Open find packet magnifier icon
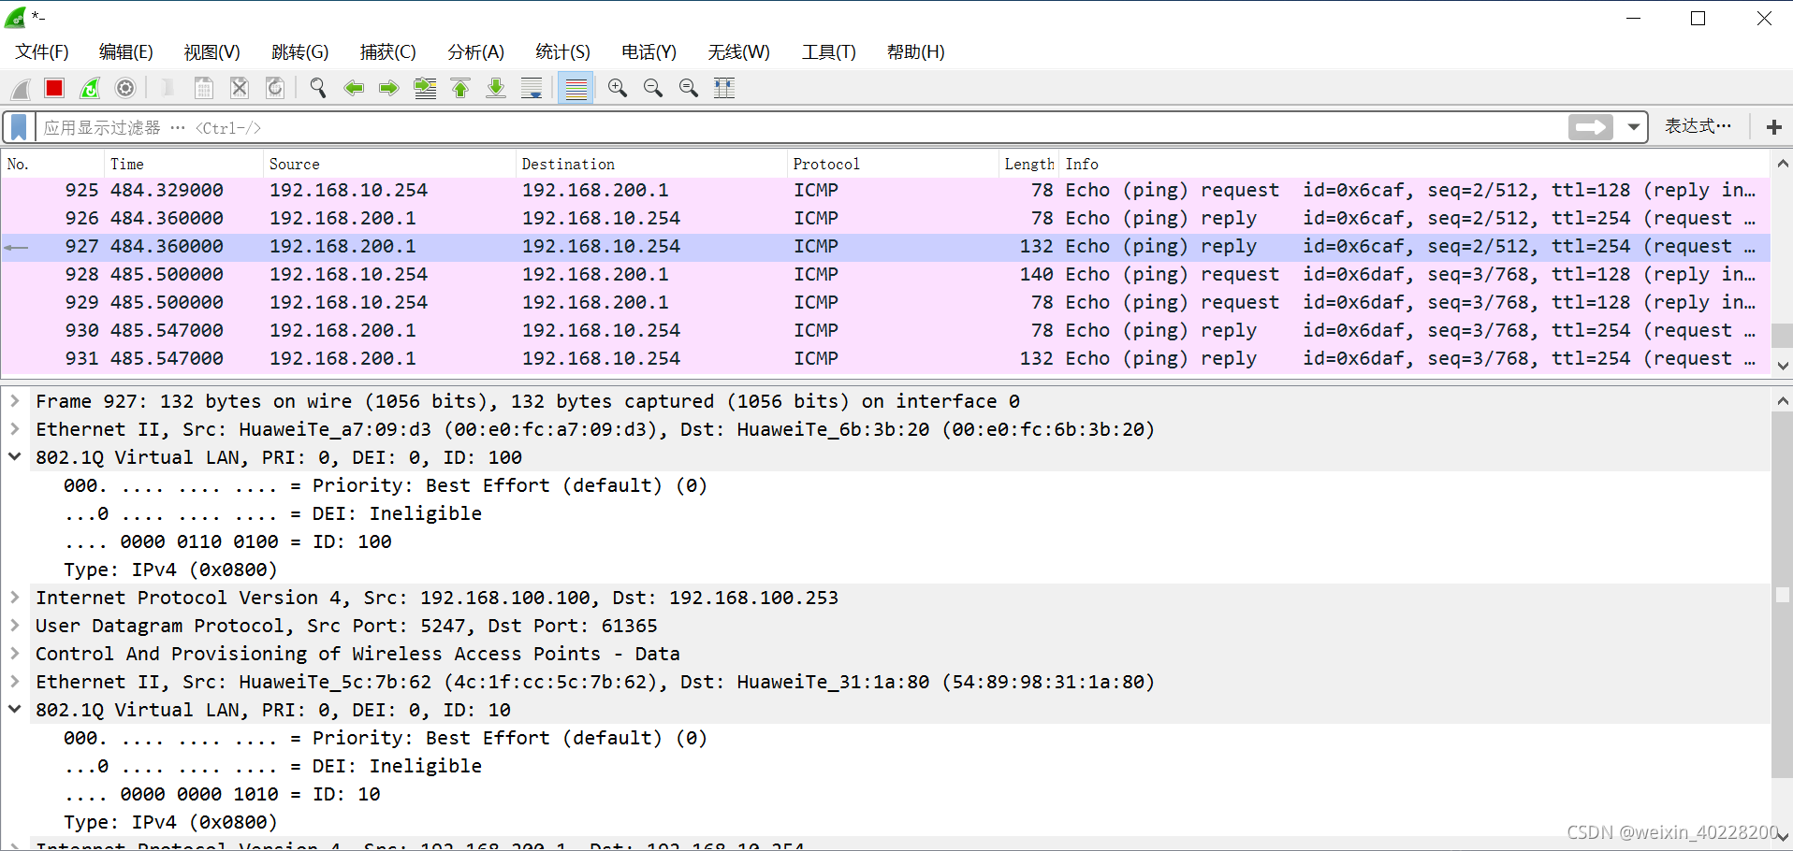The height and width of the screenshot is (851, 1793). coord(318,88)
